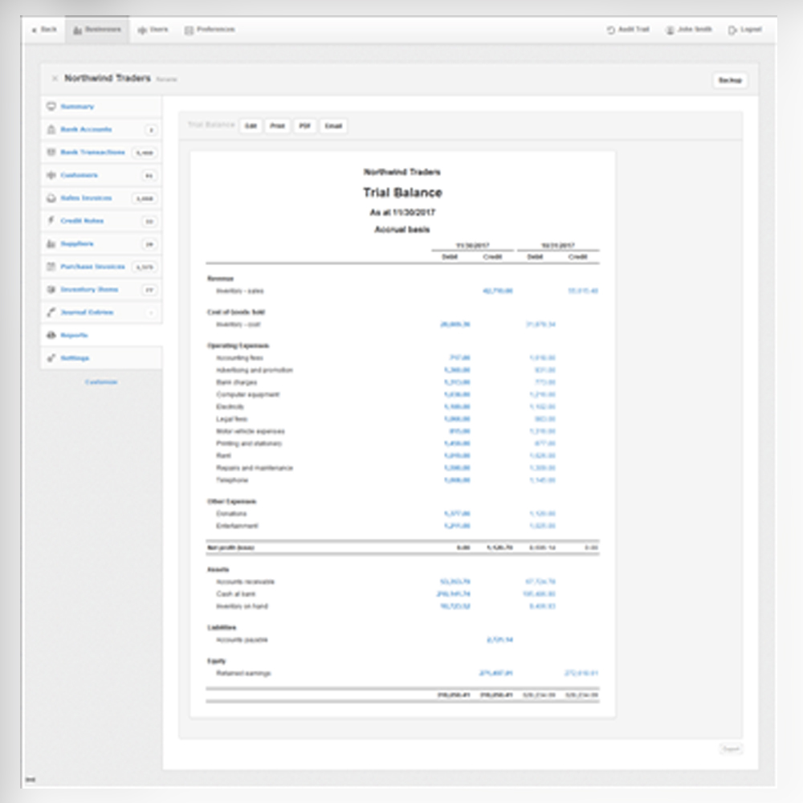Switch to the Businesses tab
Viewport: 803px width, 803px height.
(x=97, y=30)
